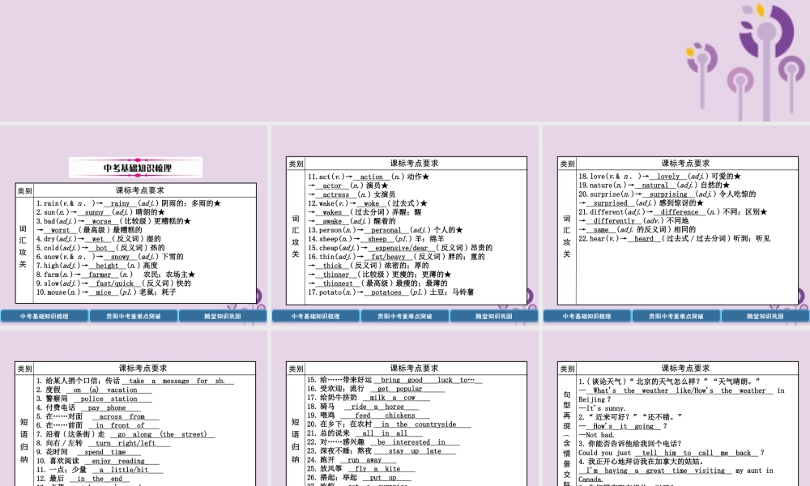Open the sentence slide about Beijing weather

(676, 408)
